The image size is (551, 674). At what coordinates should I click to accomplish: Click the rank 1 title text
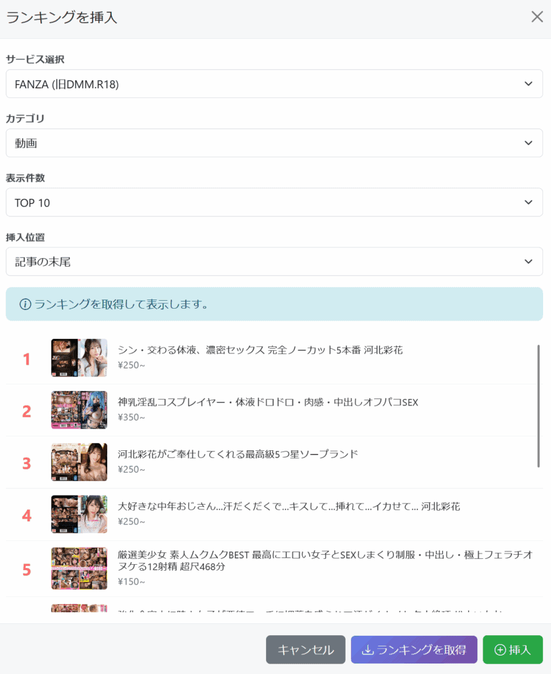260,350
